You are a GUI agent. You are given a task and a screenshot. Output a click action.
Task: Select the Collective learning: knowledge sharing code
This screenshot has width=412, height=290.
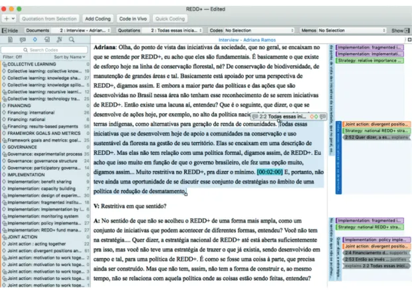(x=45, y=78)
